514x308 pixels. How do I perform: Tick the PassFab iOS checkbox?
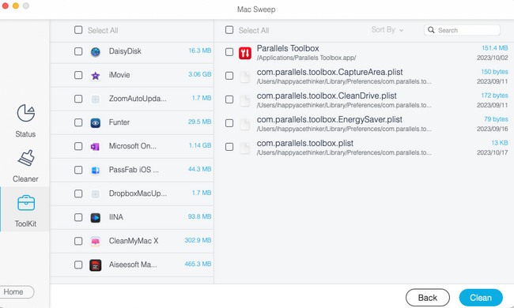(x=78, y=170)
